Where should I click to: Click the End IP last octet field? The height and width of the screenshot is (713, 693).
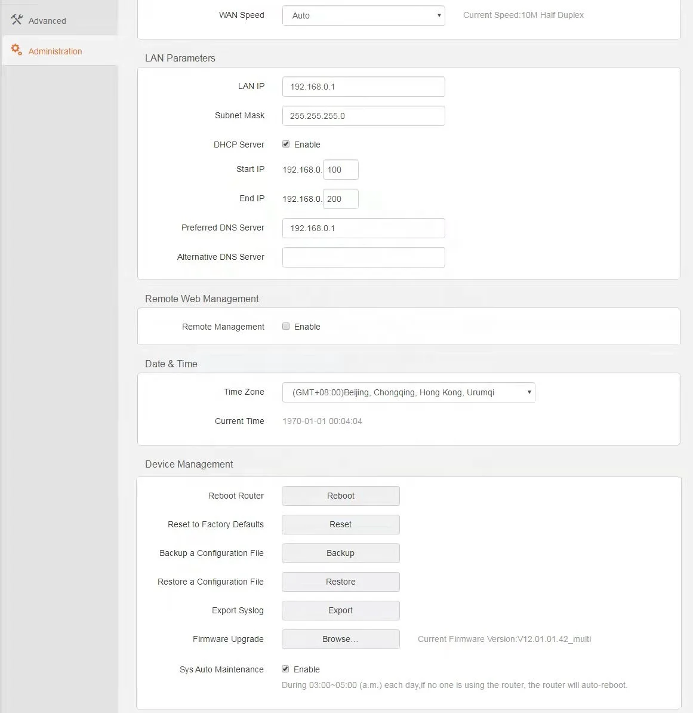point(341,199)
